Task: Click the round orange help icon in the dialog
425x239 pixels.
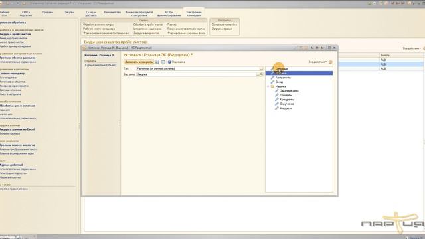Action: (331, 62)
